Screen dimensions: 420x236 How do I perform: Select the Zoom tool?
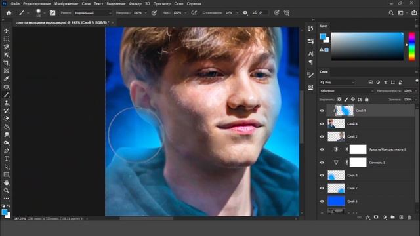6,191
